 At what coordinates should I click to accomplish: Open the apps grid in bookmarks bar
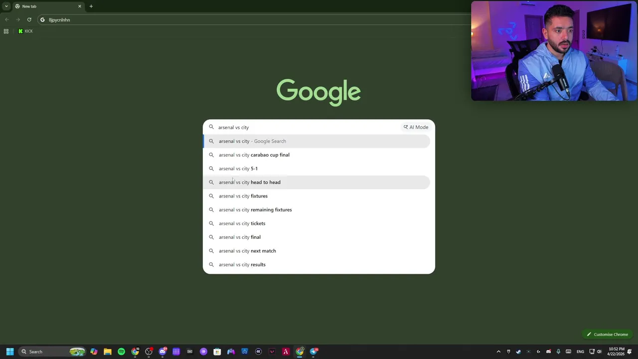(6, 31)
